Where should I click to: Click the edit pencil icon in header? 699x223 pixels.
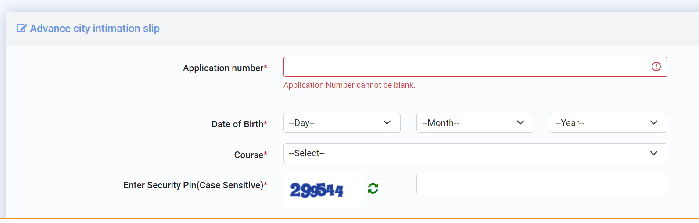22,28
